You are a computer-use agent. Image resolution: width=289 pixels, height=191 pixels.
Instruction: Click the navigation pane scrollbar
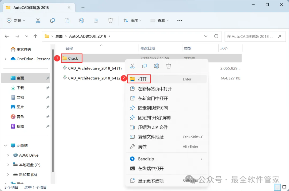click(x=53, y=111)
